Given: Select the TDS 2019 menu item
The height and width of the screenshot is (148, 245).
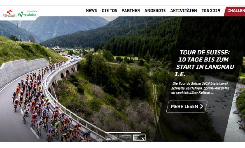Looking at the screenshot, I should click(211, 11).
